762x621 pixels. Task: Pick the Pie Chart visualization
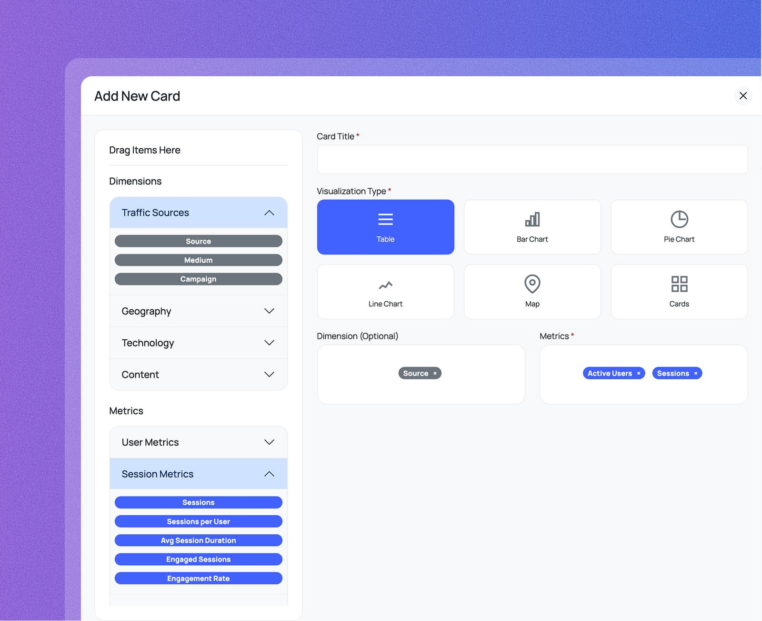(679, 227)
